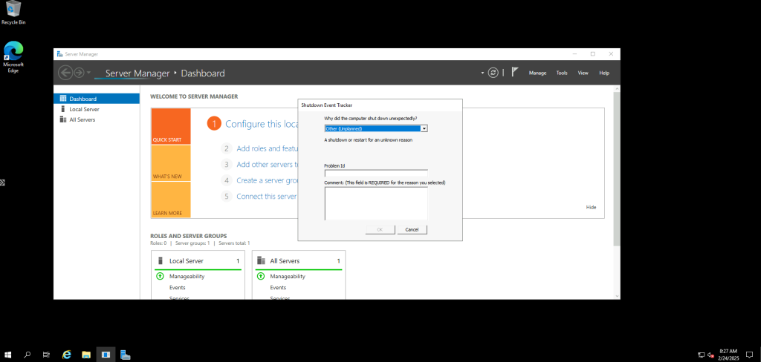
Task: Close the Server Manager window
Action: pyautogui.click(x=611, y=54)
